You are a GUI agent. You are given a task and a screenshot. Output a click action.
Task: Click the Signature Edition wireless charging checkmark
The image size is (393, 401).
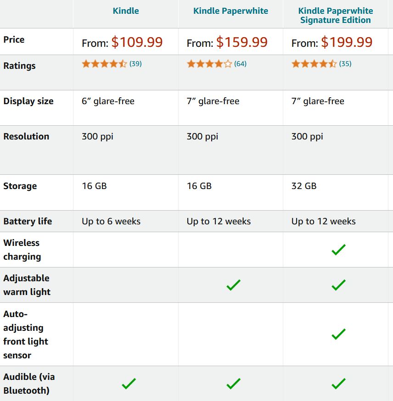[x=338, y=250]
